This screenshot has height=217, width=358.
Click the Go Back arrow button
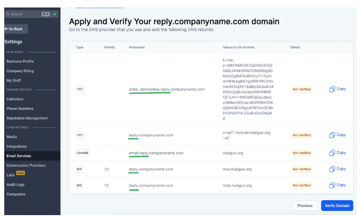tap(15, 29)
